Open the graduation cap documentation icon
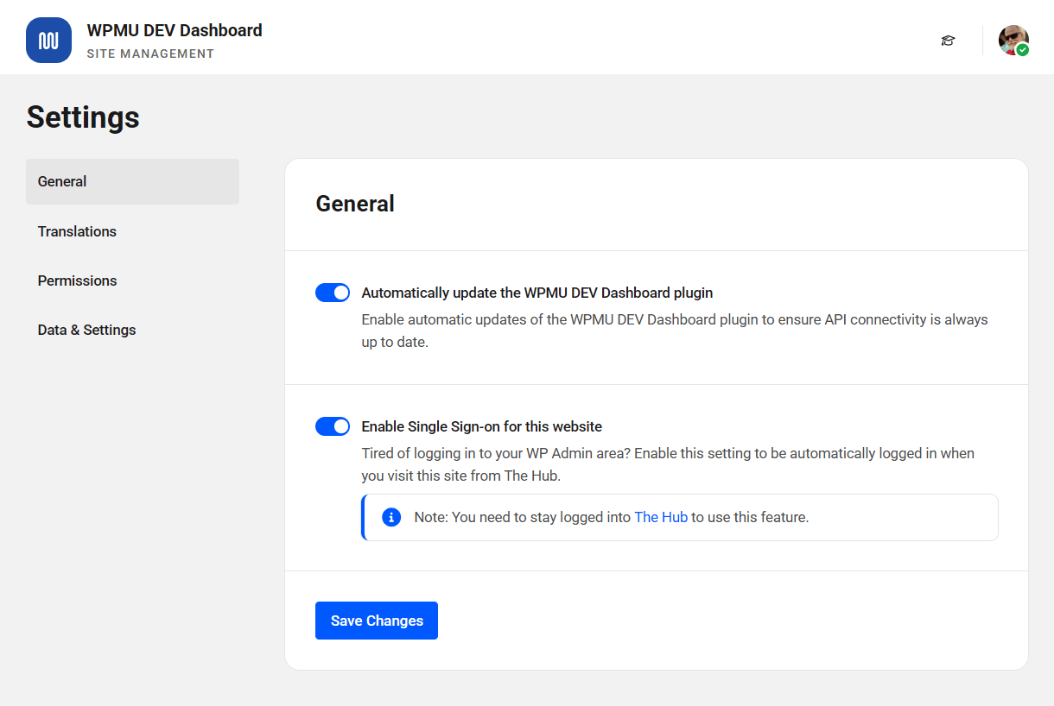Image resolution: width=1054 pixels, height=706 pixels. (948, 41)
